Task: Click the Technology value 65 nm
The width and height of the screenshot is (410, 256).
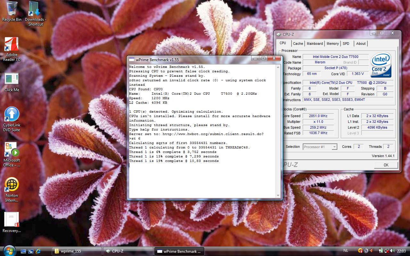Action: pos(312,74)
